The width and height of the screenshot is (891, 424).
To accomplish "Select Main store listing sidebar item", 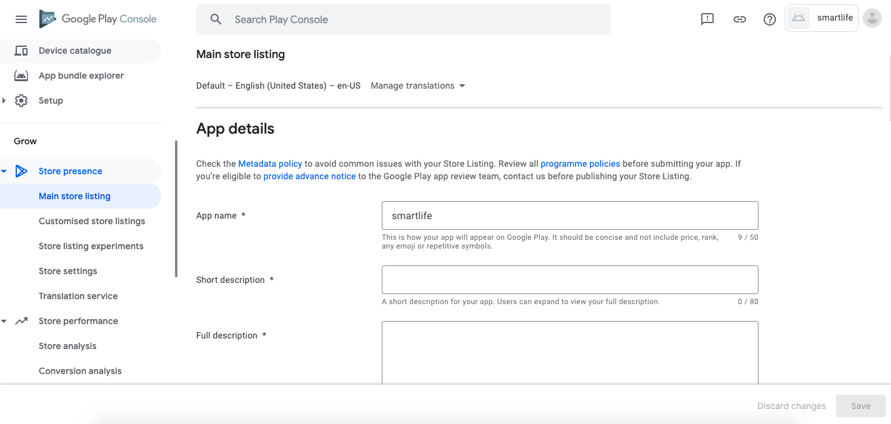I will click(x=80, y=196).
